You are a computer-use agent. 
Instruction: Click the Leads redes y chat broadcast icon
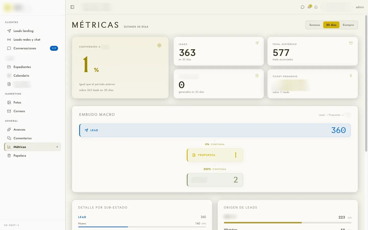pyautogui.click(x=9, y=40)
